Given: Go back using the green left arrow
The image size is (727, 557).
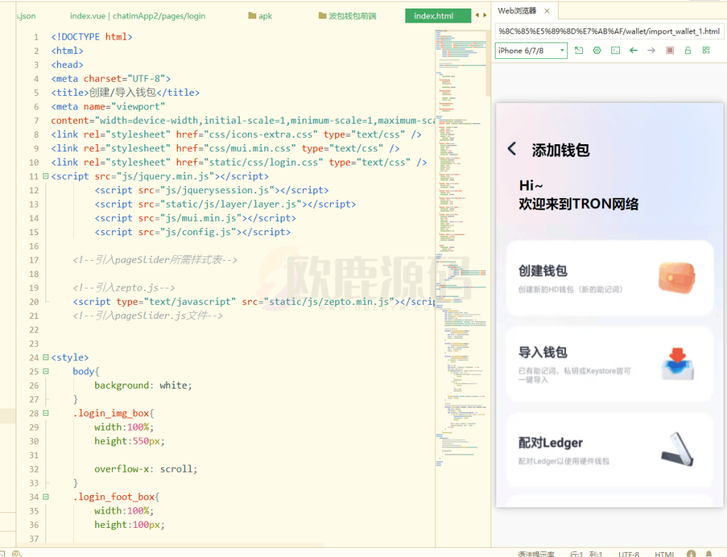Looking at the screenshot, I should point(633,50).
